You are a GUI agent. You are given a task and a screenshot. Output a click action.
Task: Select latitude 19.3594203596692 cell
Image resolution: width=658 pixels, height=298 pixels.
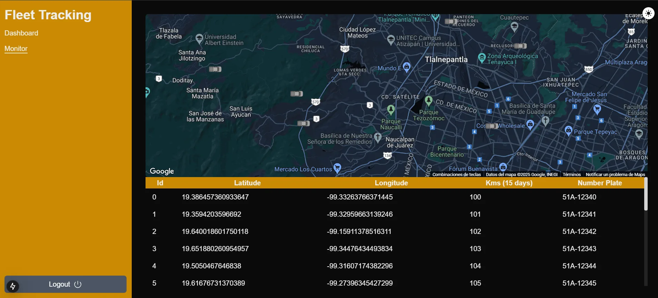coord(211,214)
